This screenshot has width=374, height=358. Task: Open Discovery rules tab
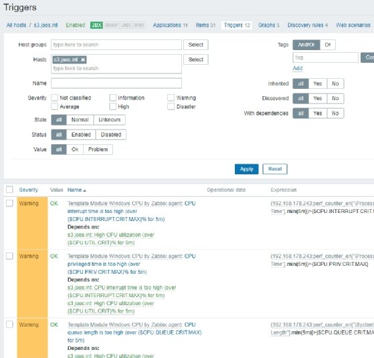[x=308, y=25]
